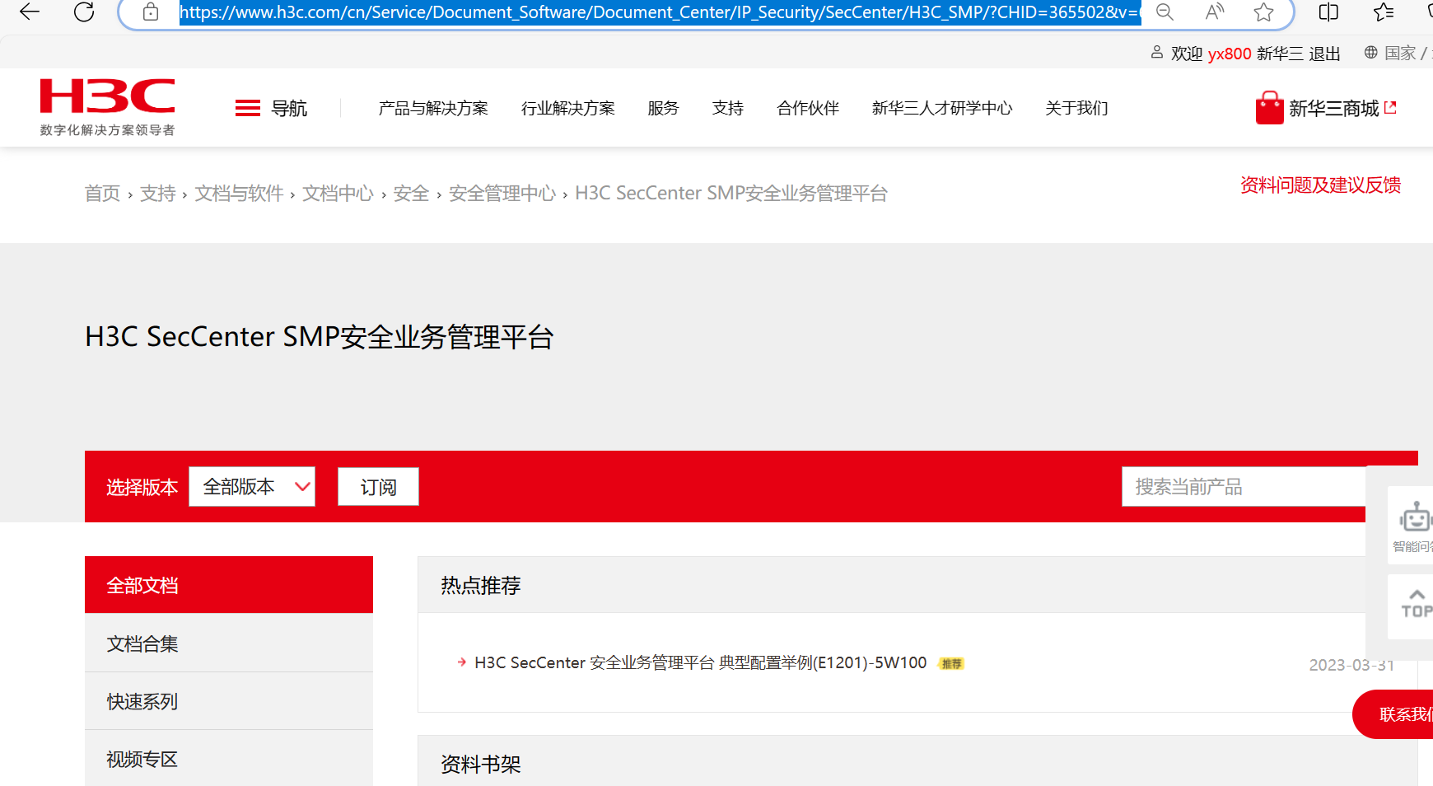Open 资料问题及建议反馈 link
1433x786 pixels.
[1320, 185]
